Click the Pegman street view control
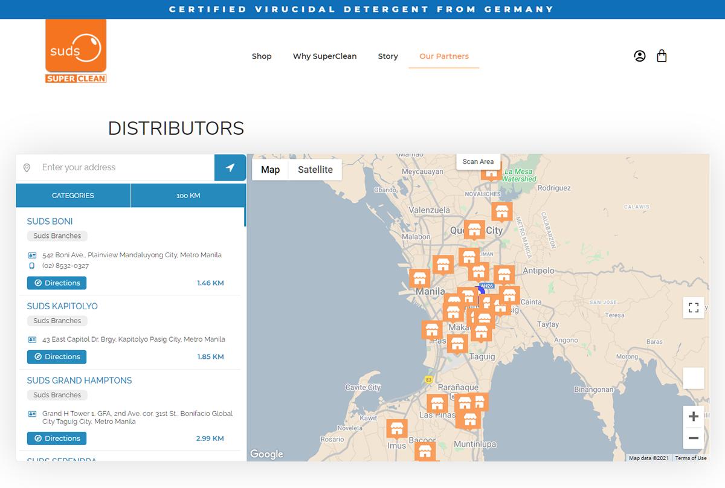Image resolution: width=725 pixels, height=488 pixels. (694, 378)
